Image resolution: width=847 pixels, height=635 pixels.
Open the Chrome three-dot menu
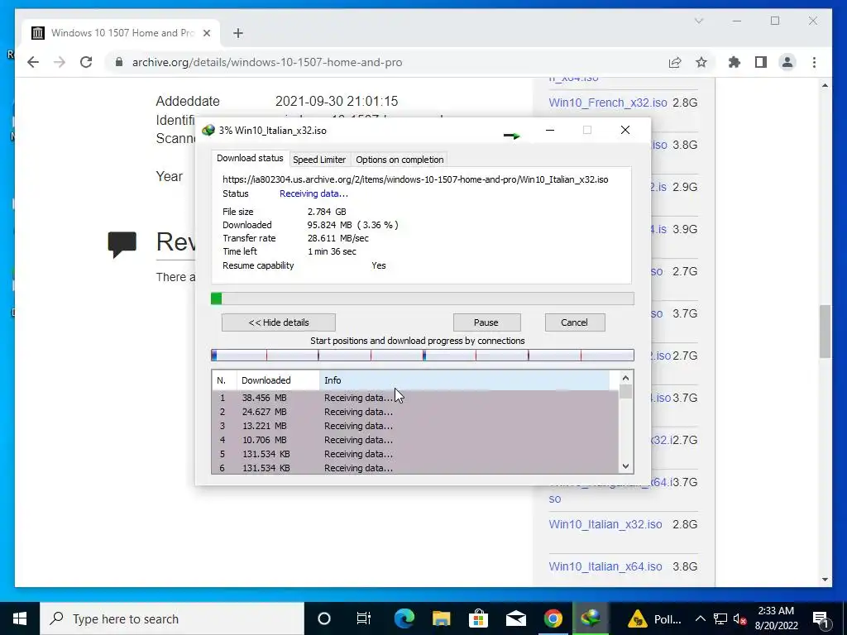coord(814,62)
